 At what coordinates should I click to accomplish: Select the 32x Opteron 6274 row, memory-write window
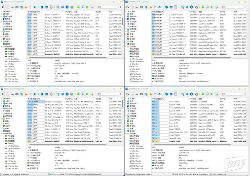[x=199, y=15]
